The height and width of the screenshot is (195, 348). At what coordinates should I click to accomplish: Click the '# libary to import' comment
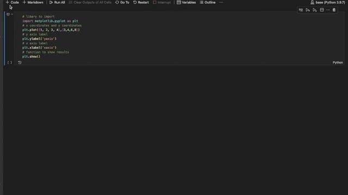click(x=39, y=17)
